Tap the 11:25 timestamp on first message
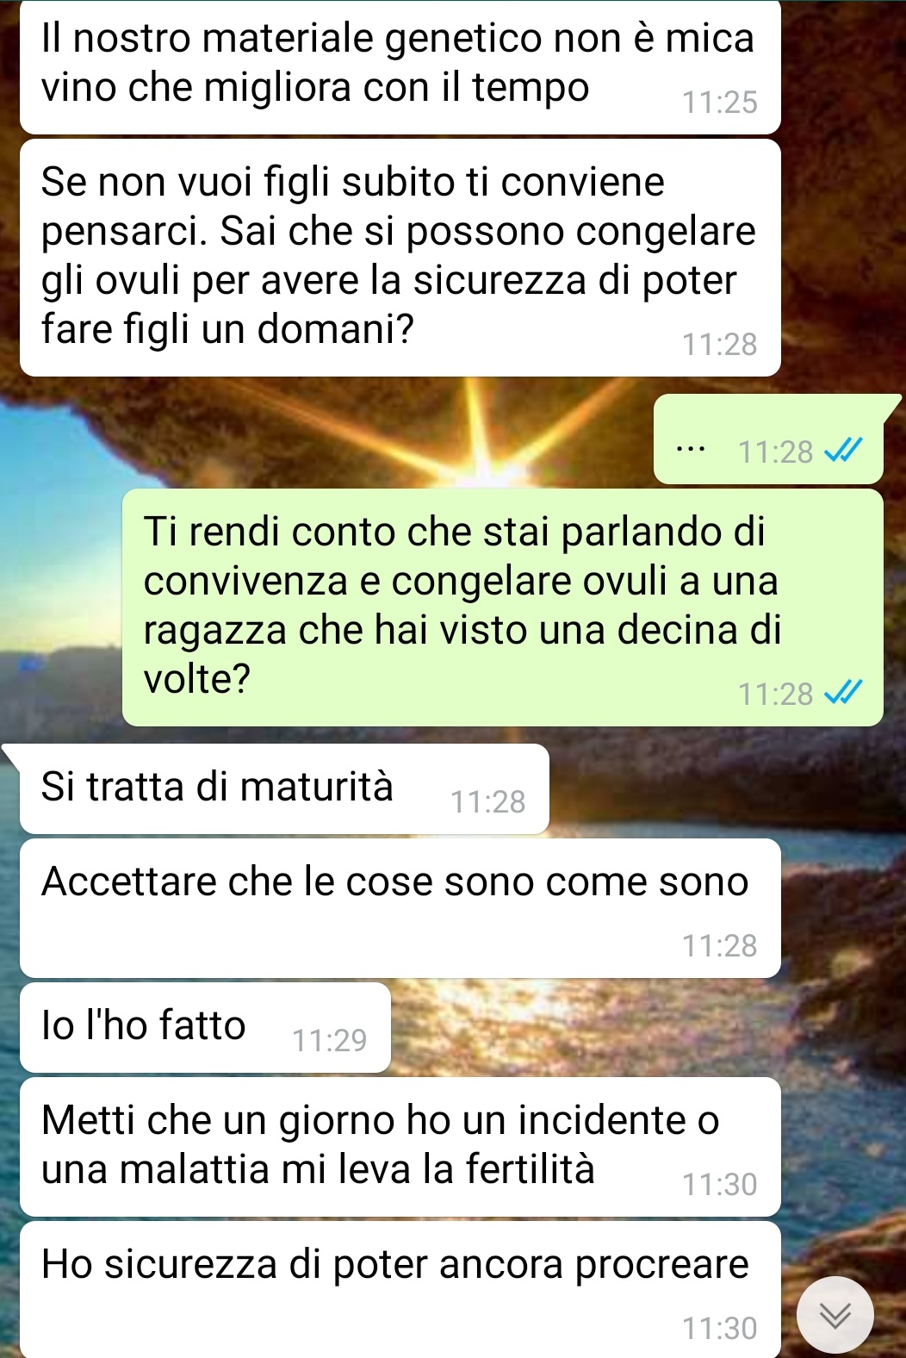The width and height of the screenshot is (906, 1358). pyautogui.click(x=720, y=103)
